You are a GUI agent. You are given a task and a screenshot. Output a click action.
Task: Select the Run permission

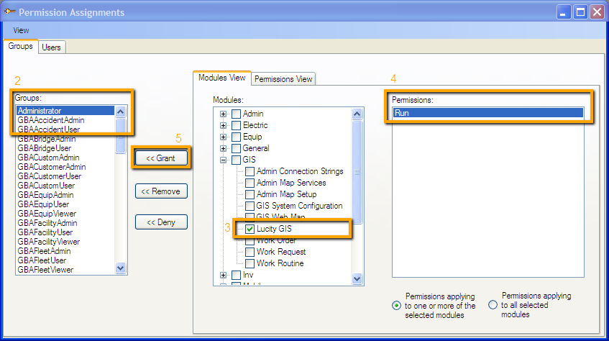tap(487, 113)
